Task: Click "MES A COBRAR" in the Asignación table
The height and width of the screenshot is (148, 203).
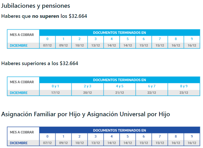Action: click(x=22, y=132)
